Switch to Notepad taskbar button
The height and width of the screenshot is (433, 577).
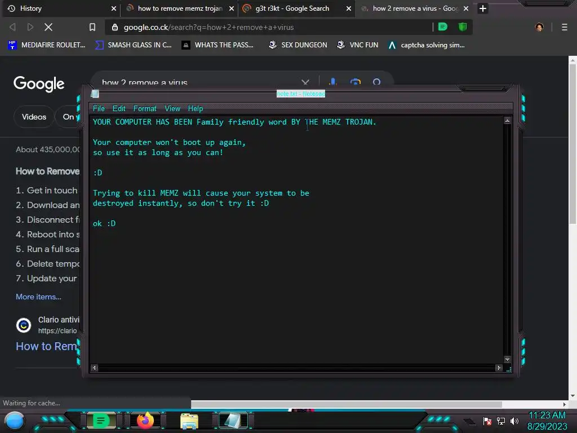(233, 421)
